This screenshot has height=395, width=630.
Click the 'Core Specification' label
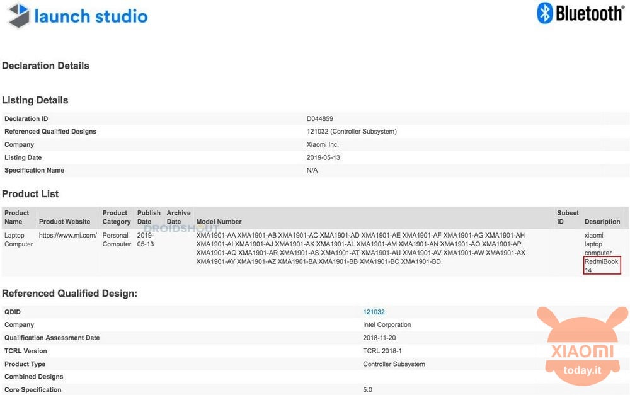point(33,390)
